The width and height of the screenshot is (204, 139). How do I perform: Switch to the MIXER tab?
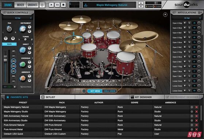pos(20,5)
